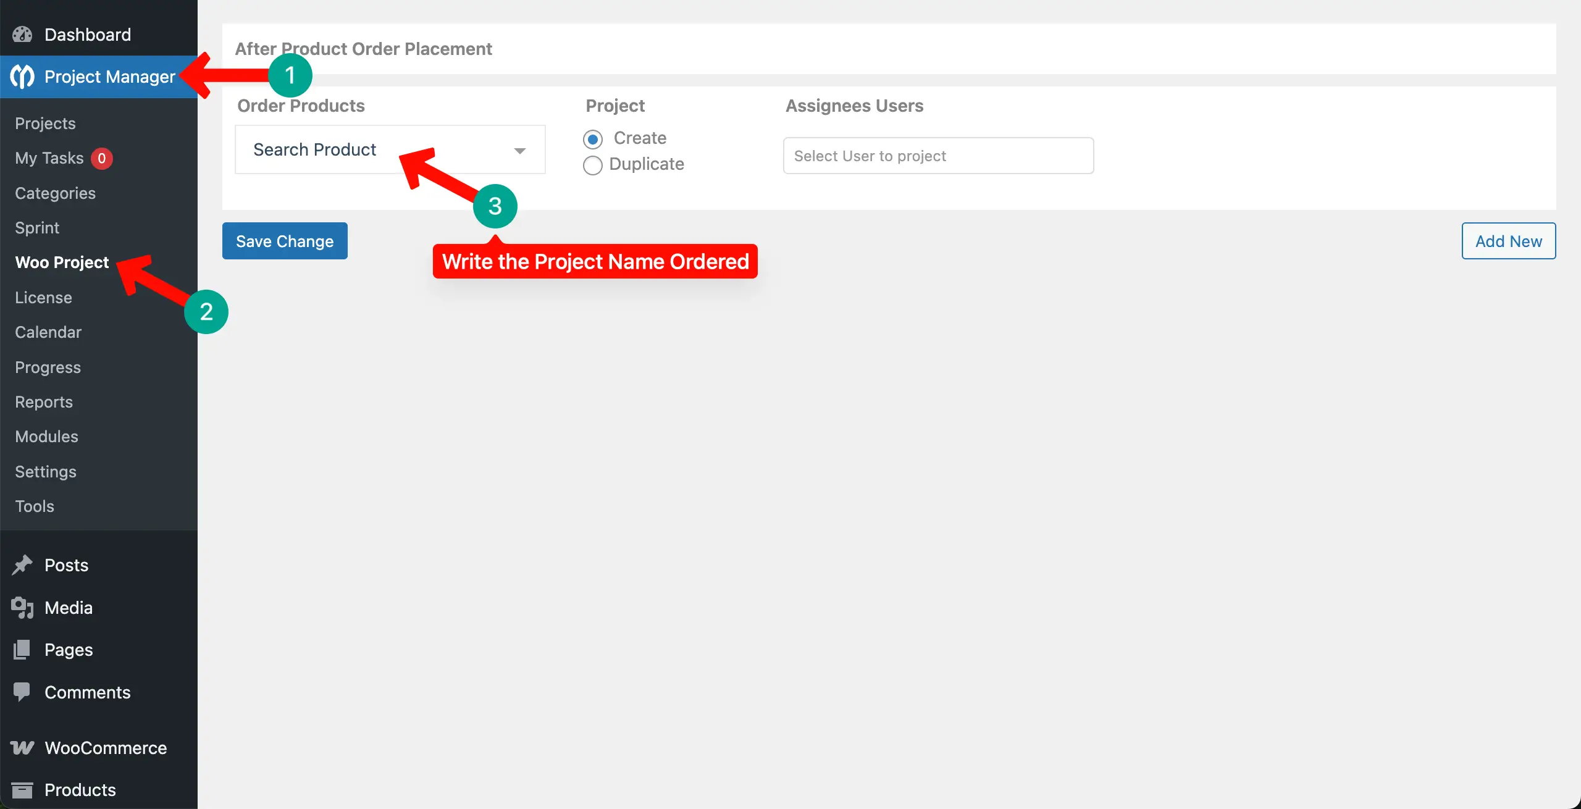Click the Select User to project field
Image resolution: width=1581 pixels, height=809 pixels.
[x=937, y=156]
